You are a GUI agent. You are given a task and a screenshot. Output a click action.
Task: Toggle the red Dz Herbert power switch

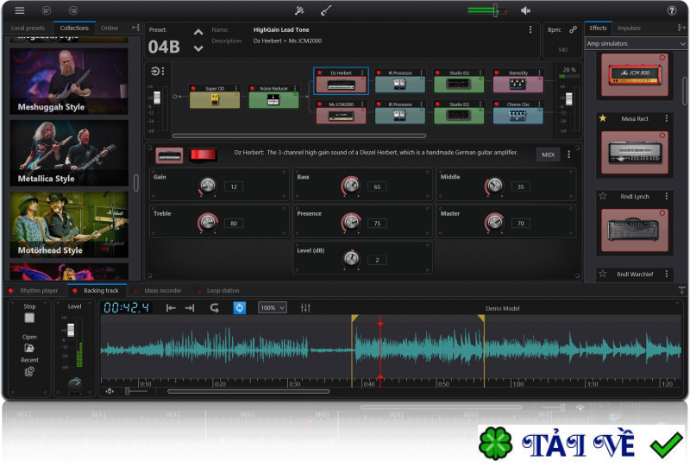coord(204,155)
